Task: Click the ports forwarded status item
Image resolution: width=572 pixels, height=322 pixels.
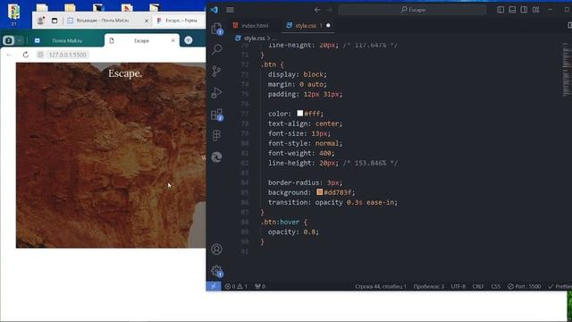Action: (260, 286)
